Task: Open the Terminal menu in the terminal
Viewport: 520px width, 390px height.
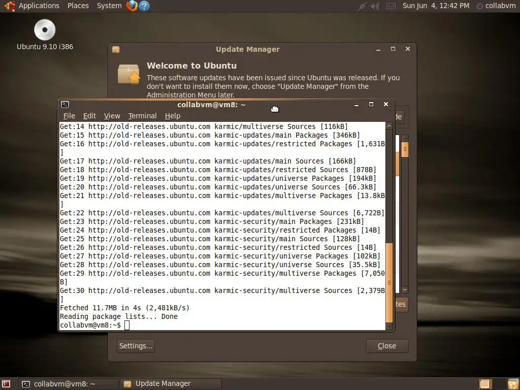Action: [142, 116]
